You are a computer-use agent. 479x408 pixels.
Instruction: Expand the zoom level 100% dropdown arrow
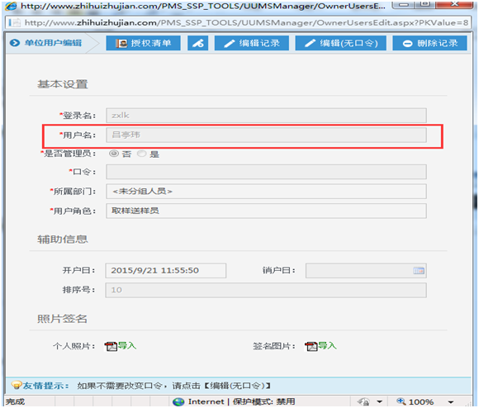click(x=451, y=402)
